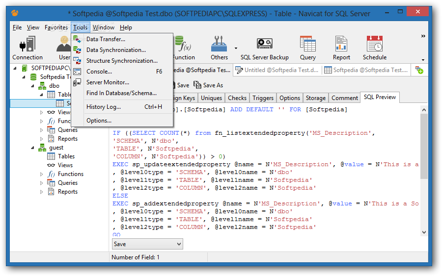Image resolution: width=442 pixels, height=276 pixels.
Task: Click the guest Functions icon
Action: (x=51, y=174)
